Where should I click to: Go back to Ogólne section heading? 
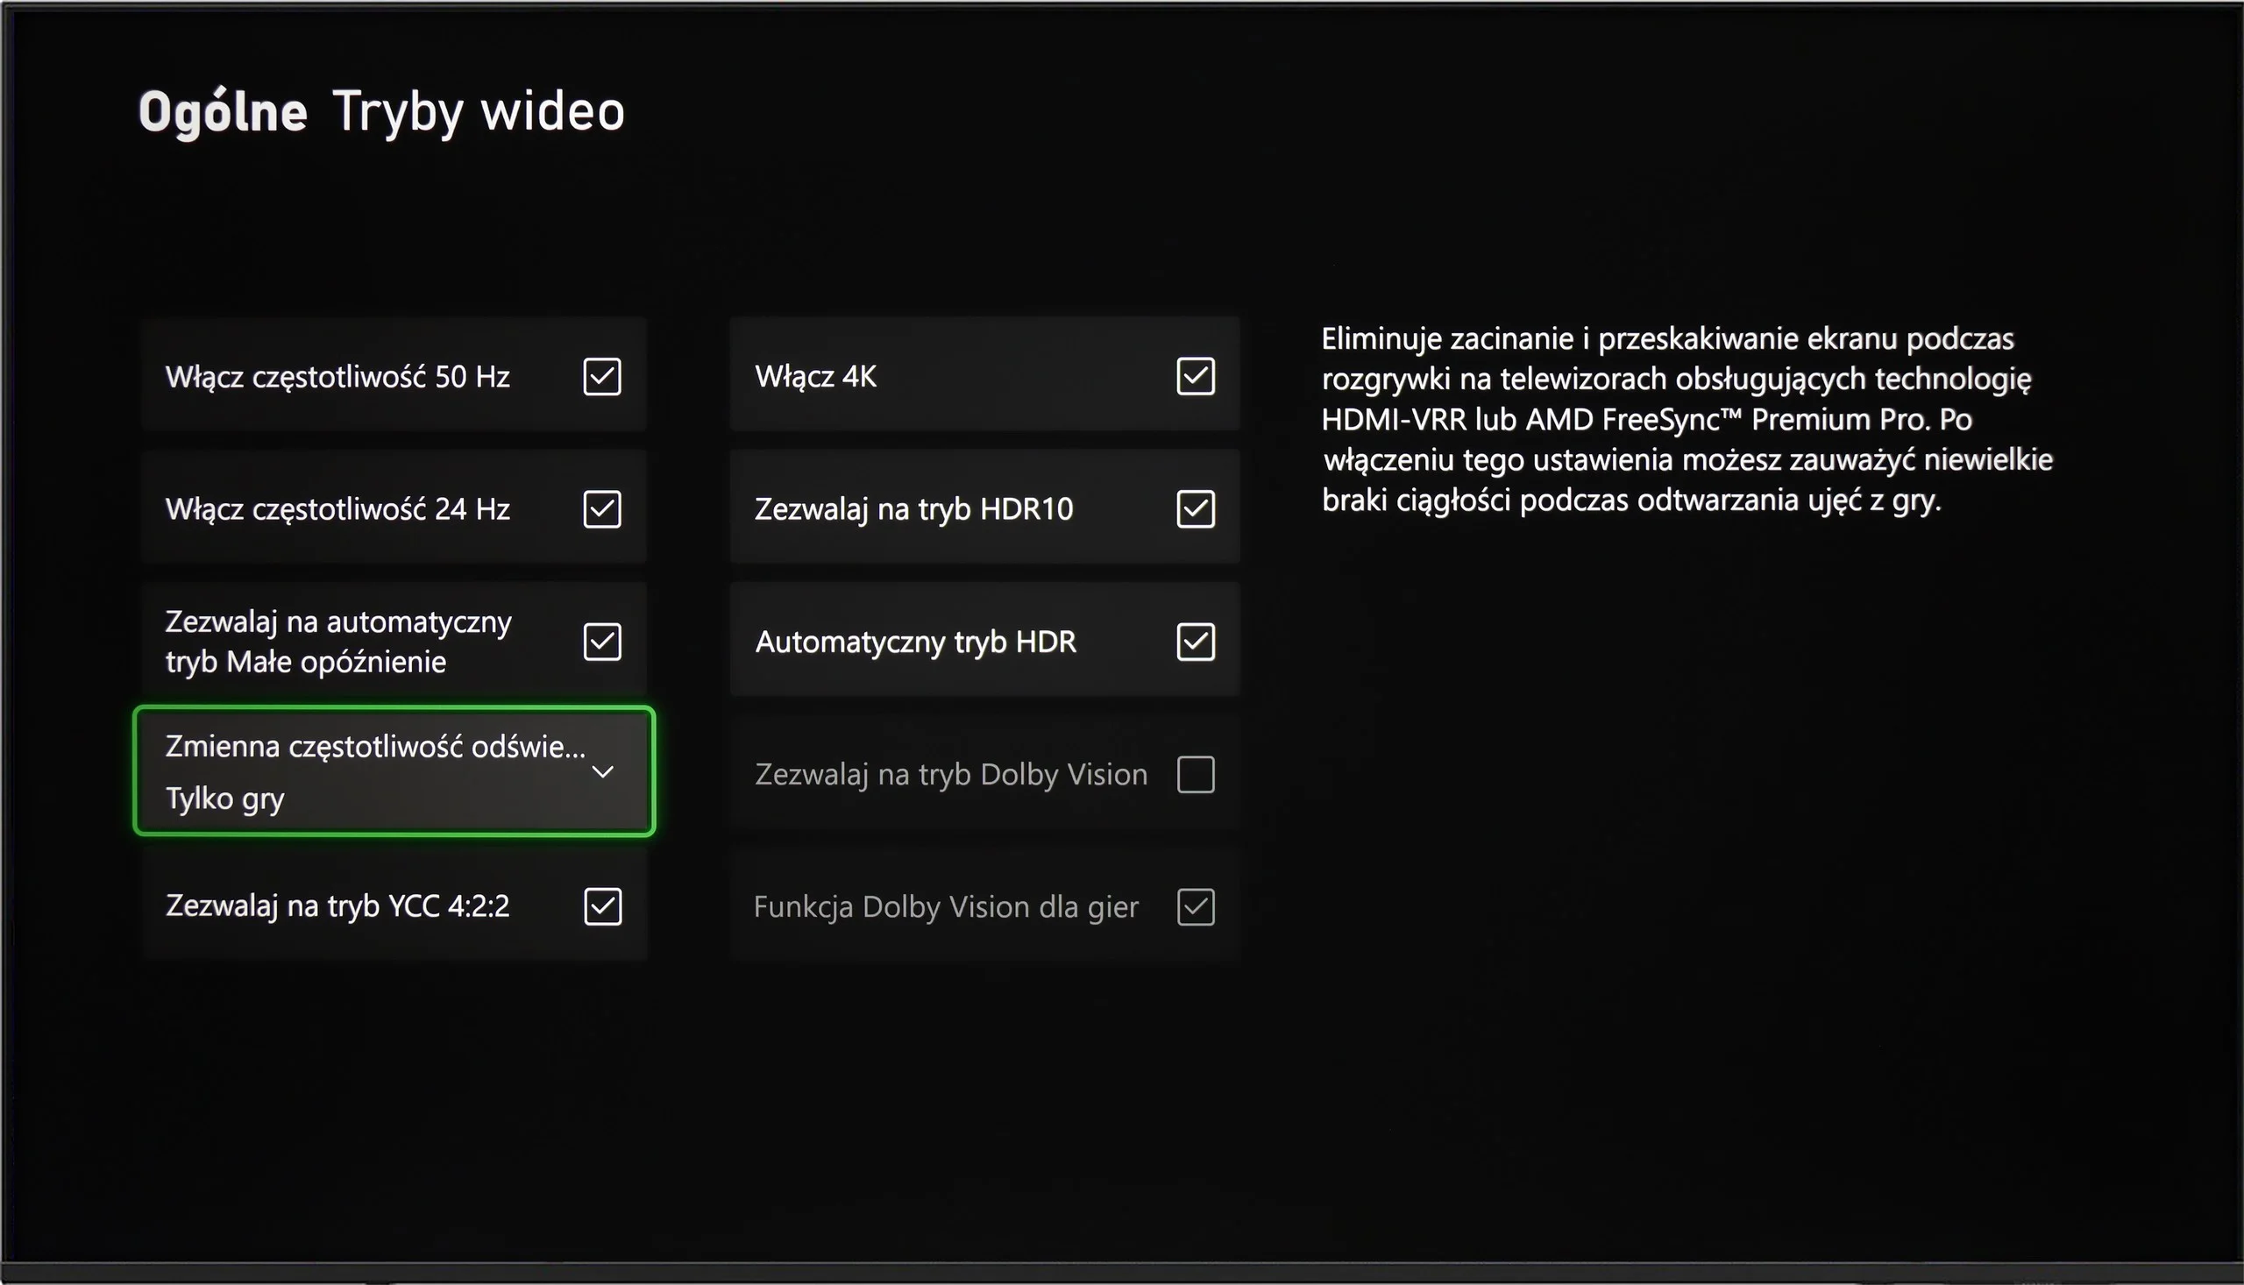click(223, 112)
